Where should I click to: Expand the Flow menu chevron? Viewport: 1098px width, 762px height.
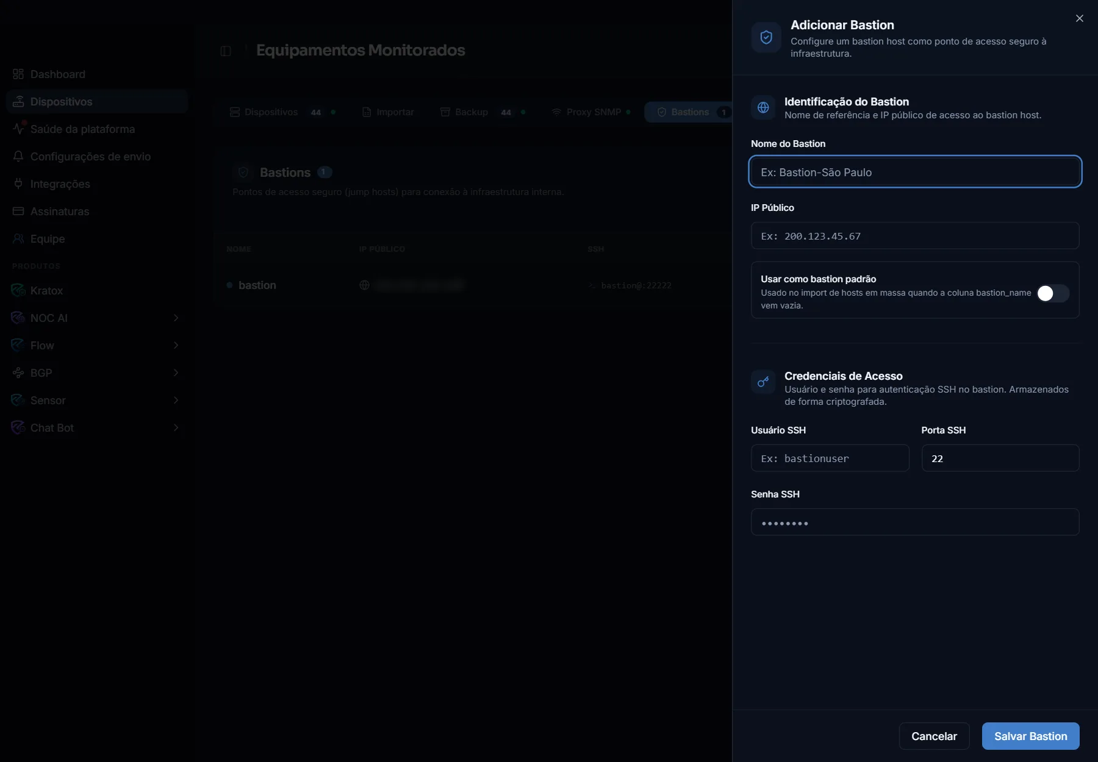[x=176, y=345]
